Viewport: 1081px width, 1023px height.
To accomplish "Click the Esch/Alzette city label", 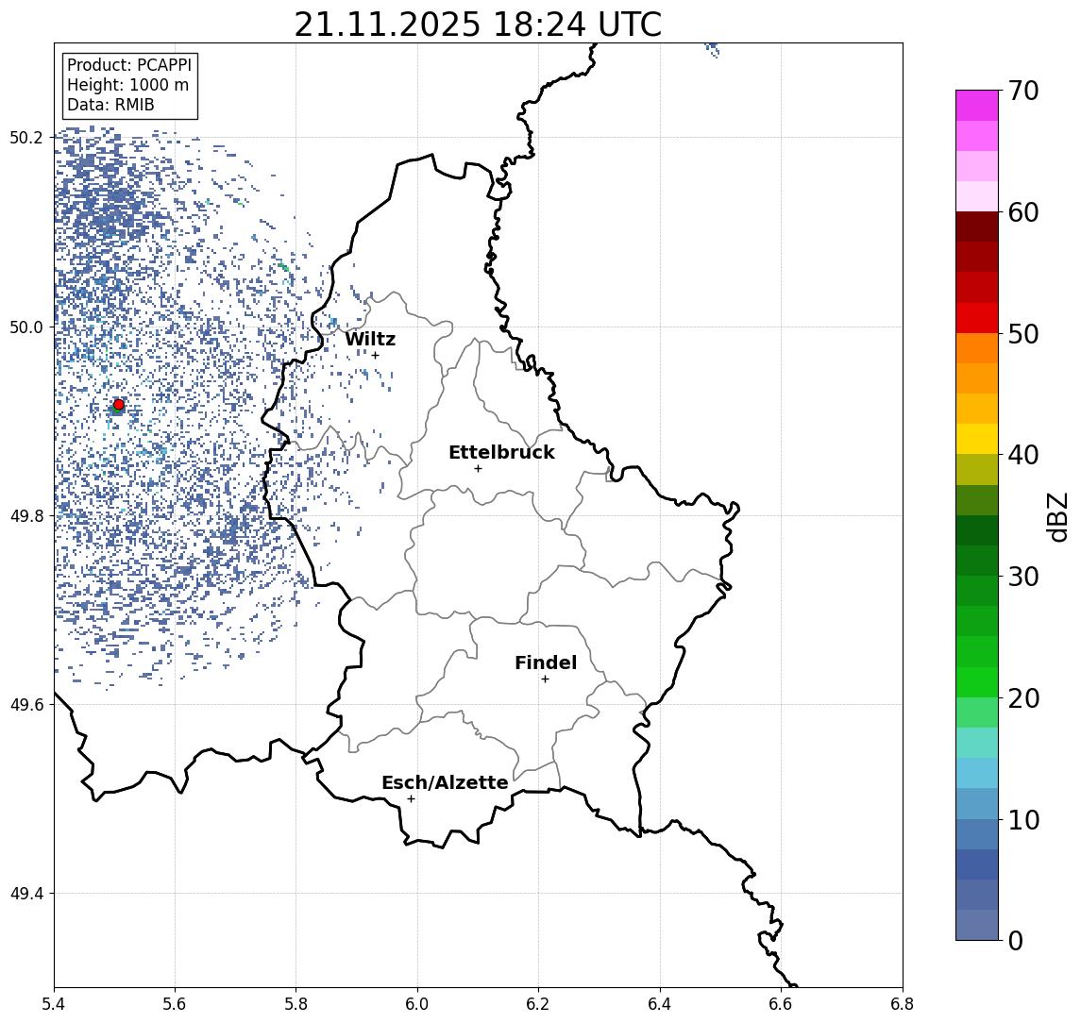I will pos(445,782).
